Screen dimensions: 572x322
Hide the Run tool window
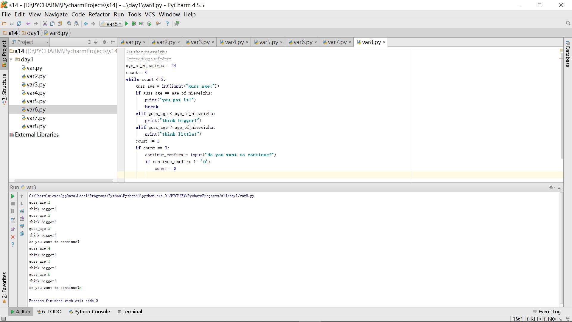click(559, 187)
